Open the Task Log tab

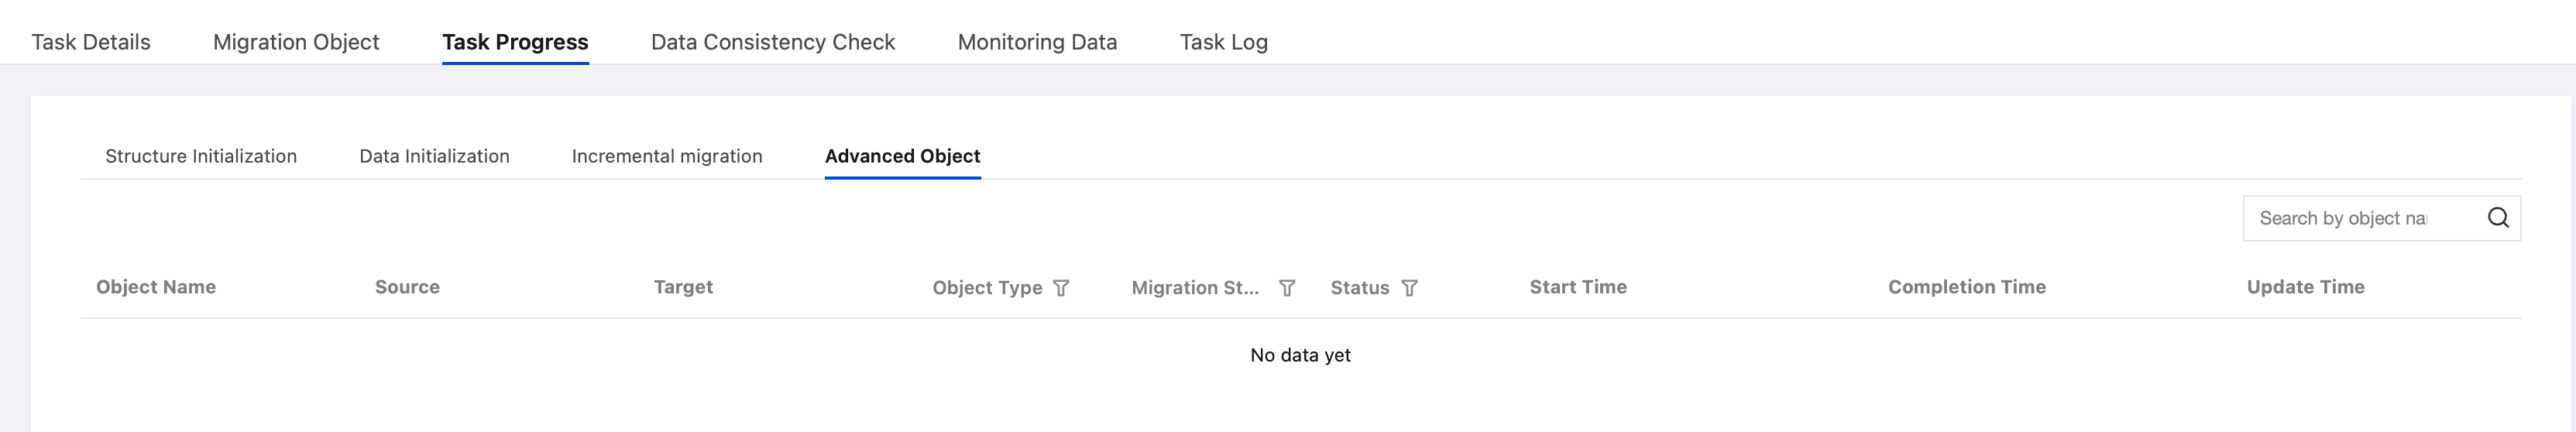(1223, 42)
